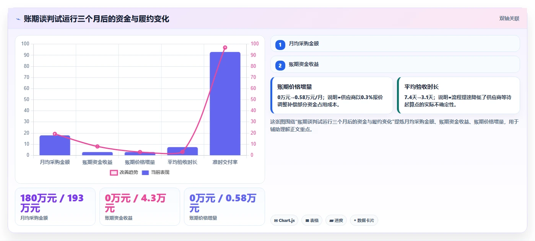
Task: Toggle the 当前表现 legend item
Action: 155,172
